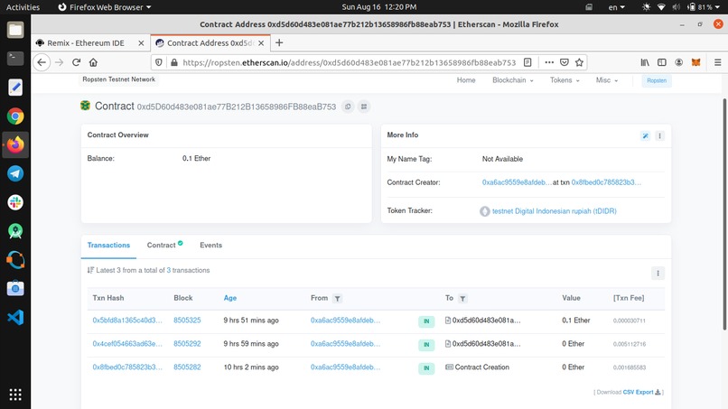Switch to Remix - Ethereum IDE tab

point(87,43)
